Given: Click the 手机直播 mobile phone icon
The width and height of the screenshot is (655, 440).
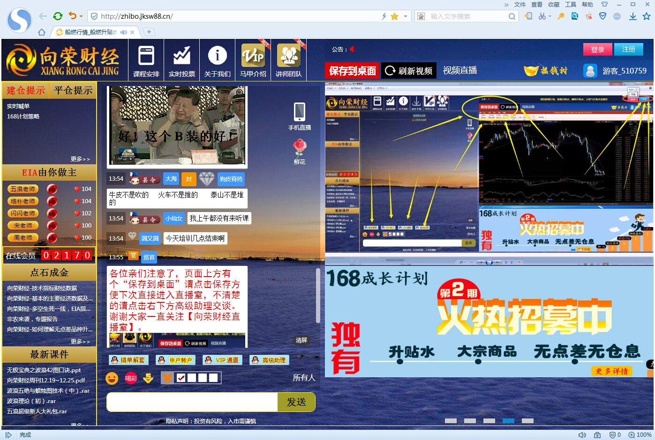Looking at the screenshot, I should pyautogui.click(x=300, y=112).
